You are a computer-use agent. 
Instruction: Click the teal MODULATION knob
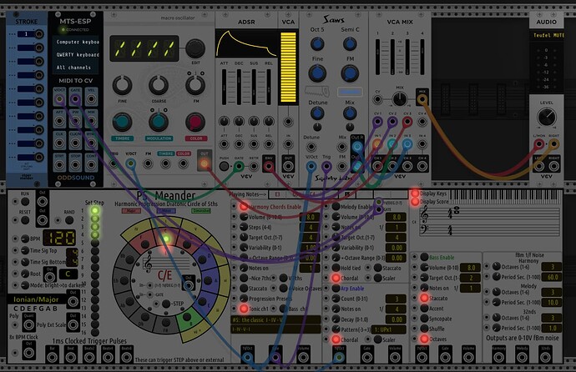tap(159, 122)
